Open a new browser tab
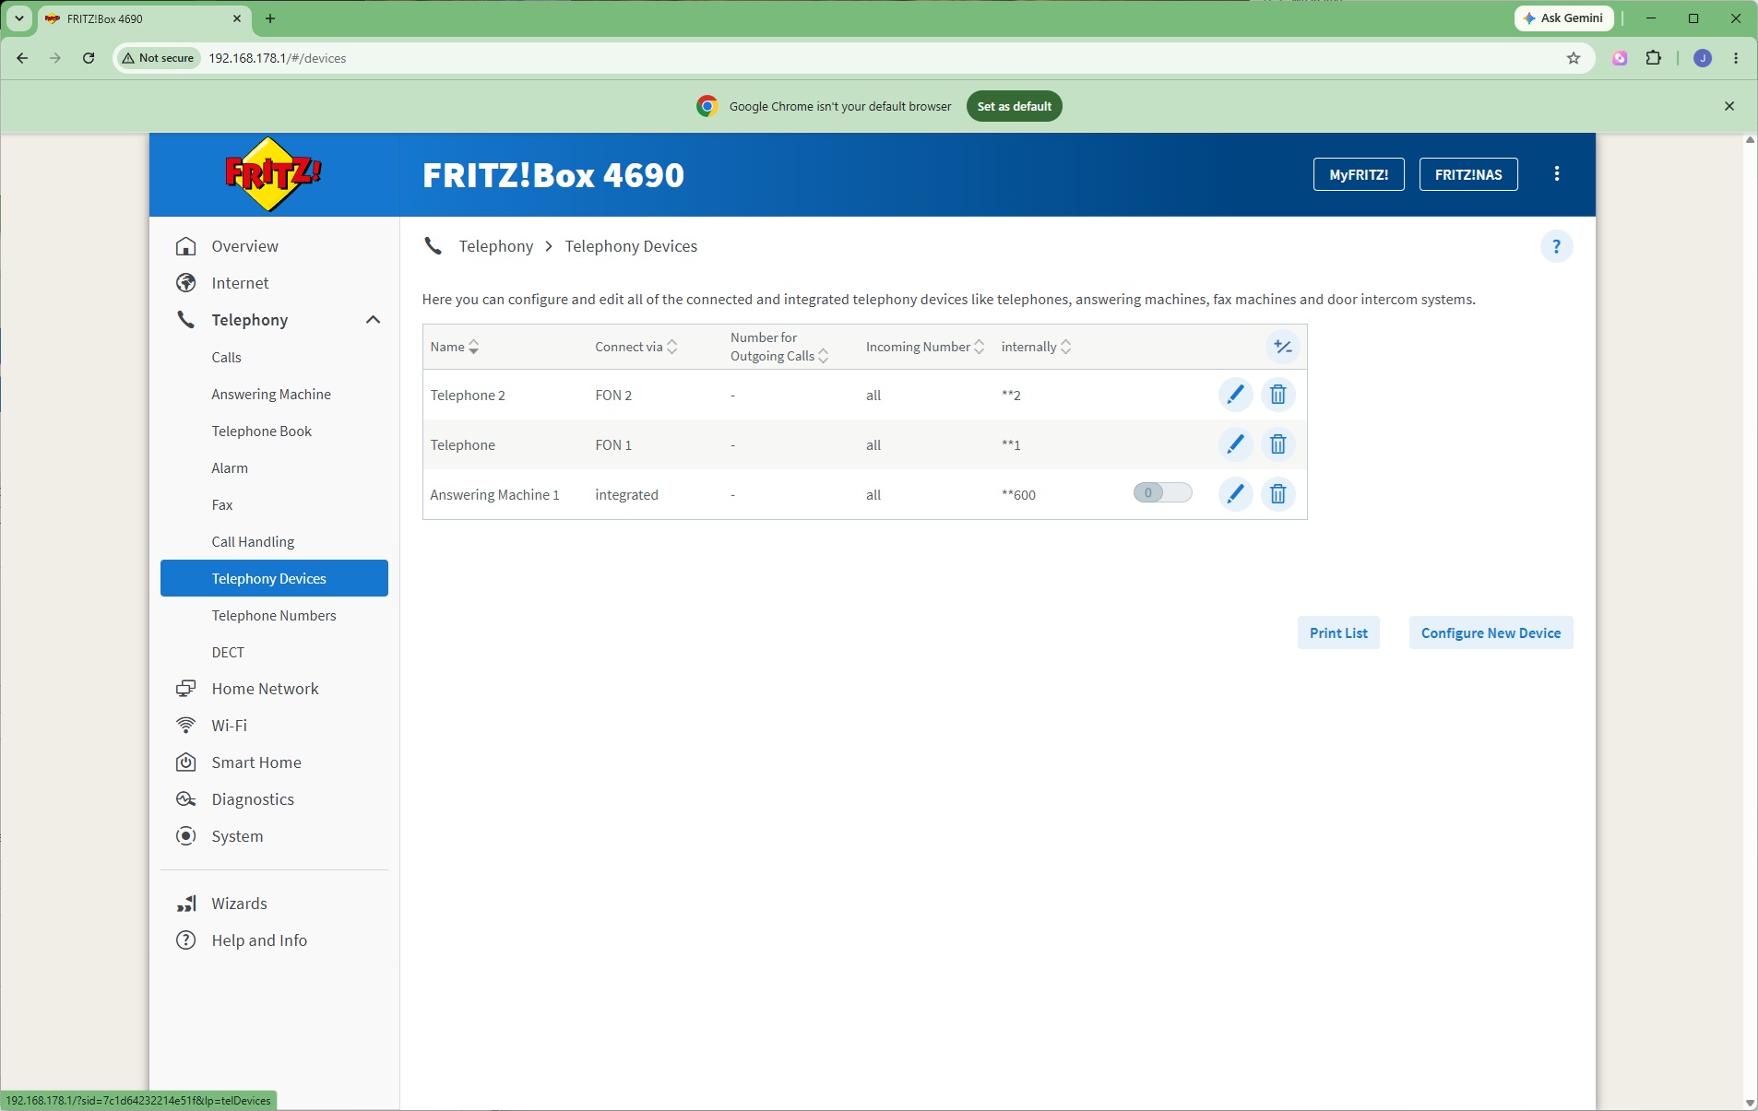Image resolution: width=1758 pixels, height=1111 pixels. pos(270,18)
